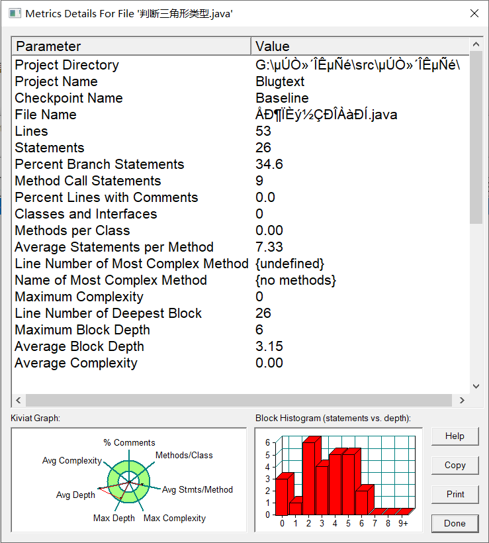This screenshot has width=489, height=543.
Task: Click the Avg Complexity label in Kiviat graph
Action: pos(72,461)
